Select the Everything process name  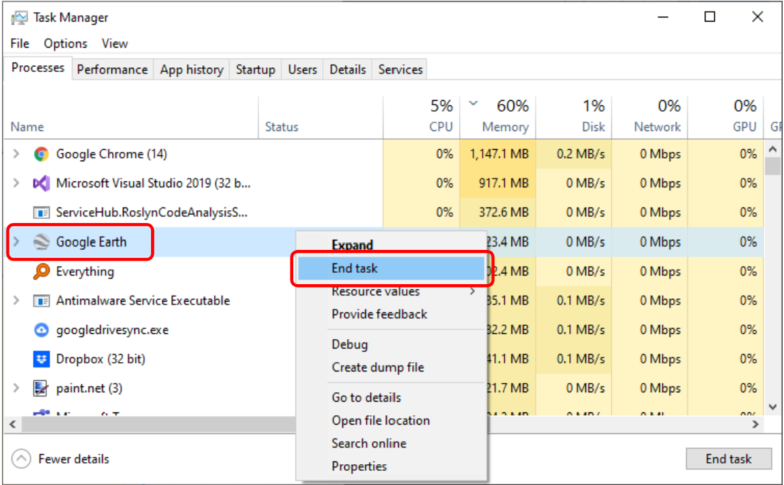pyautogui.click(x=85, y=271)
